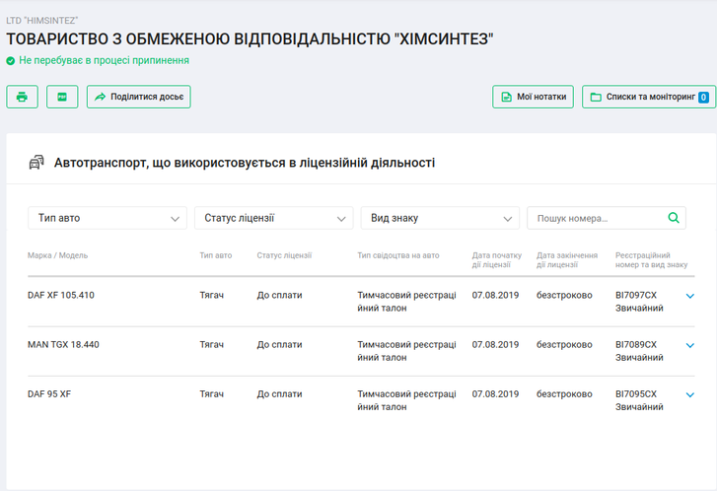Click 'Дата закінчення дії лицензії' column header
This screenshot has height=491, width=717.
(567, 260)
